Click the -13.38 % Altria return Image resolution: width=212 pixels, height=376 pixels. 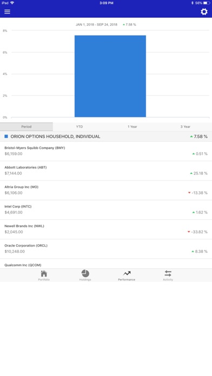(199, 193)
